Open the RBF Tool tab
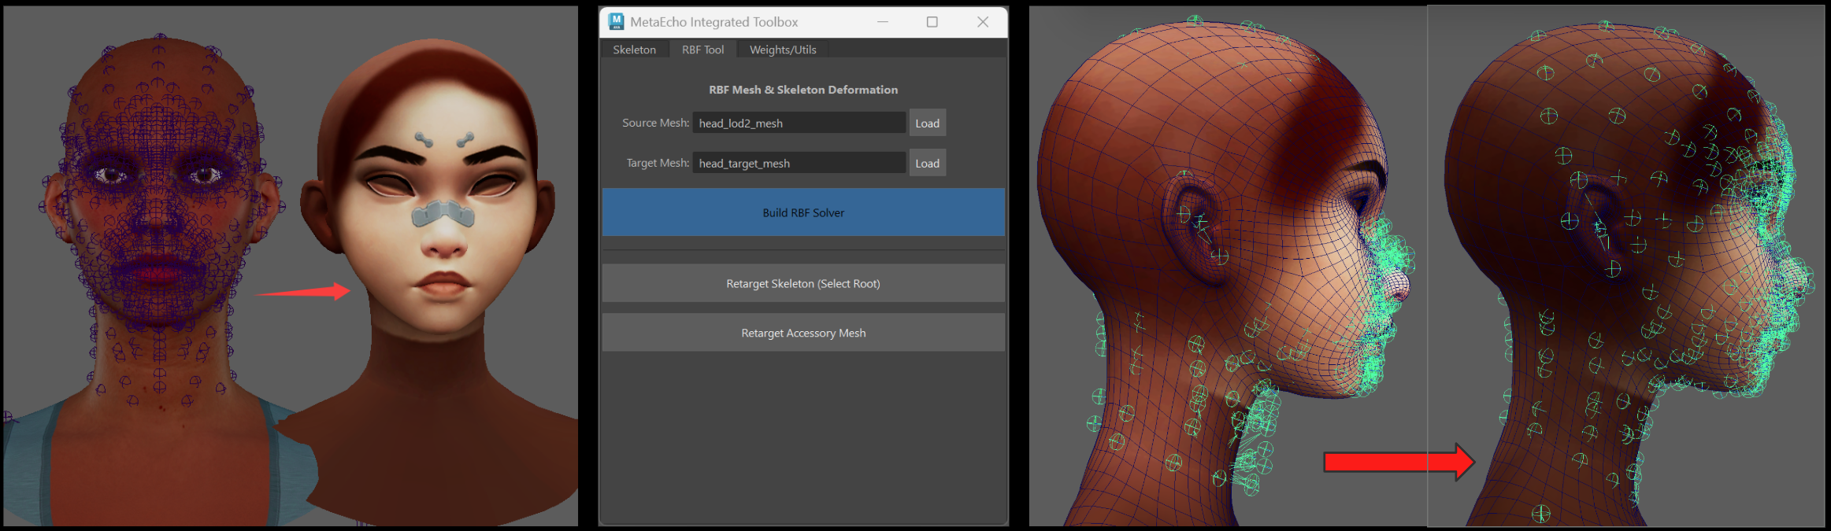This screenshot has width=1831, height=531. tap(702, 50)
